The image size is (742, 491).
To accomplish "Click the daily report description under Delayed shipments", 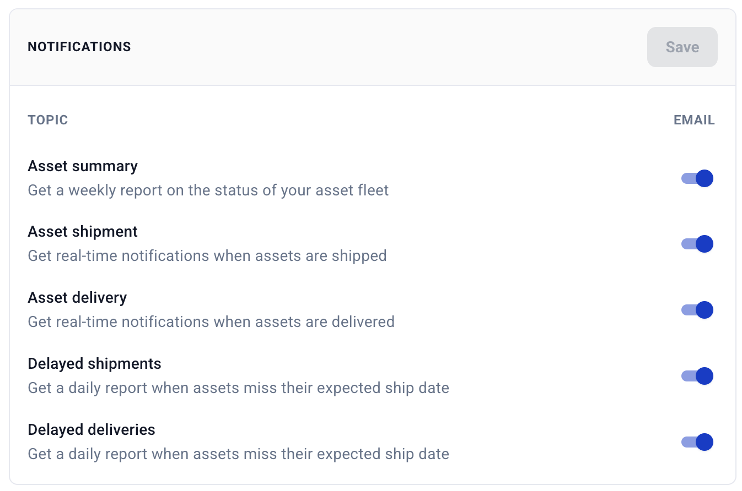I will coord(238,388).
